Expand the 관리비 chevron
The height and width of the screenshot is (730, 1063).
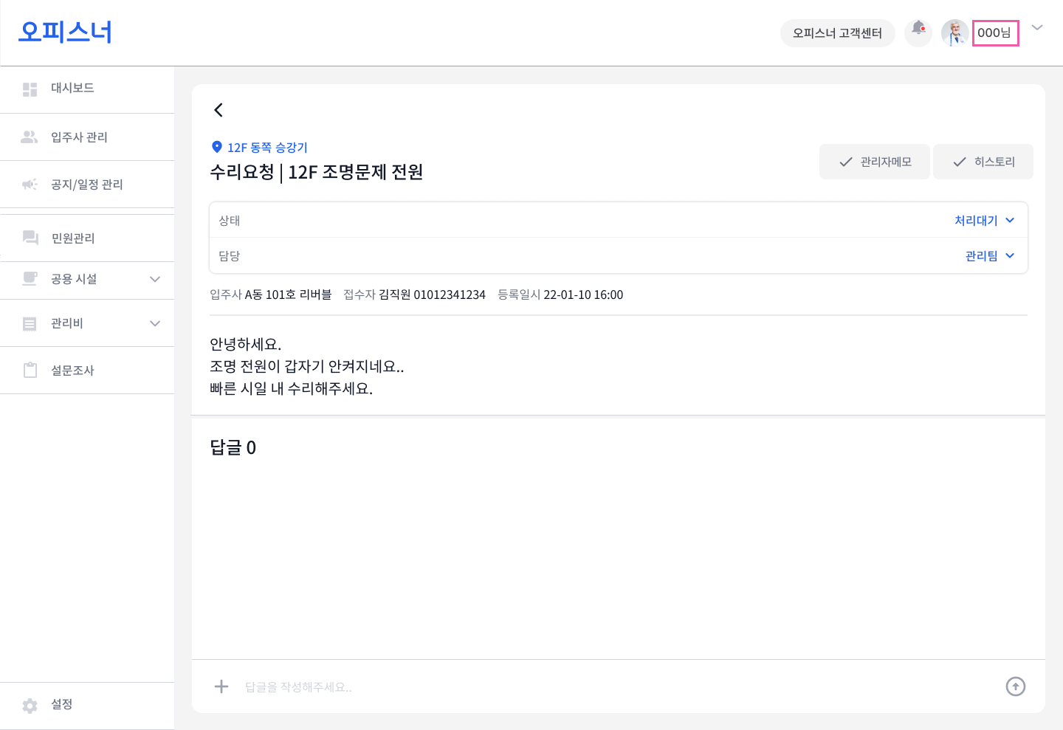[x=155, y=323]
